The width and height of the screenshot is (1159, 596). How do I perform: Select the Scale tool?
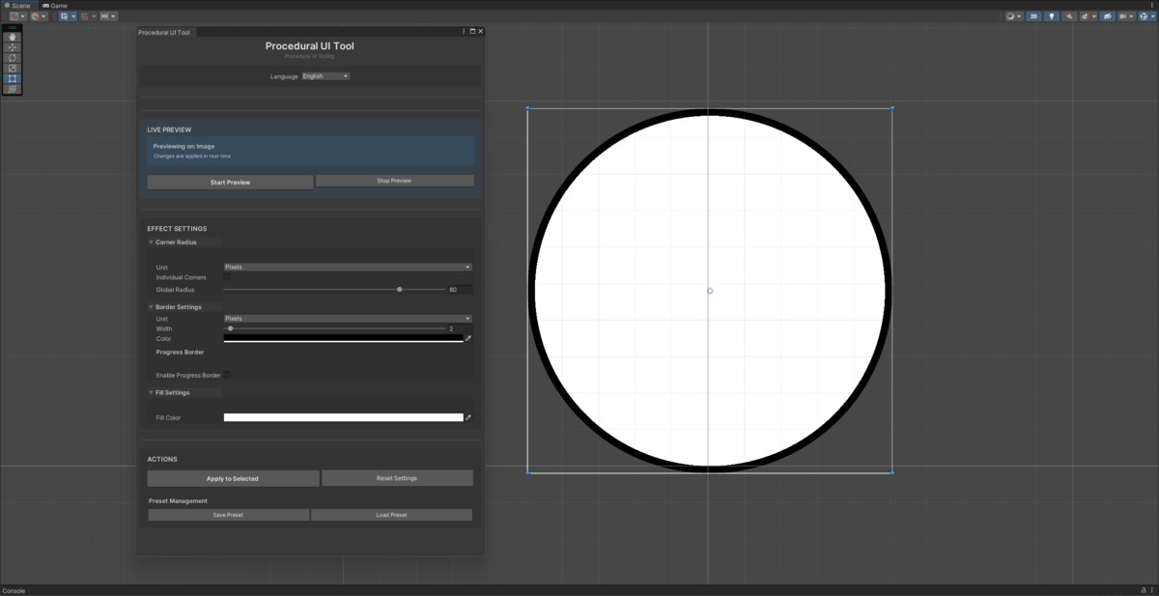coord(12,68)
